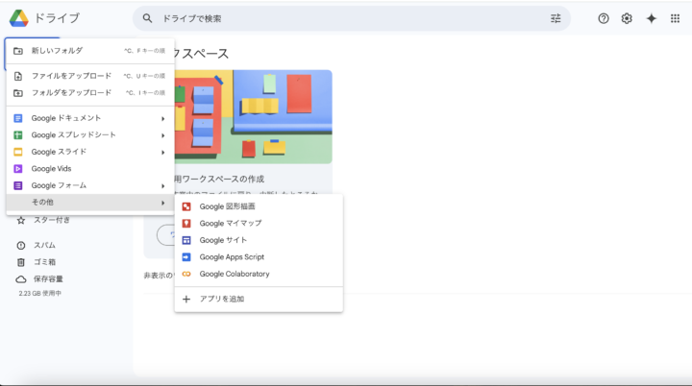Click the search magnifier icon

point(147,18)
